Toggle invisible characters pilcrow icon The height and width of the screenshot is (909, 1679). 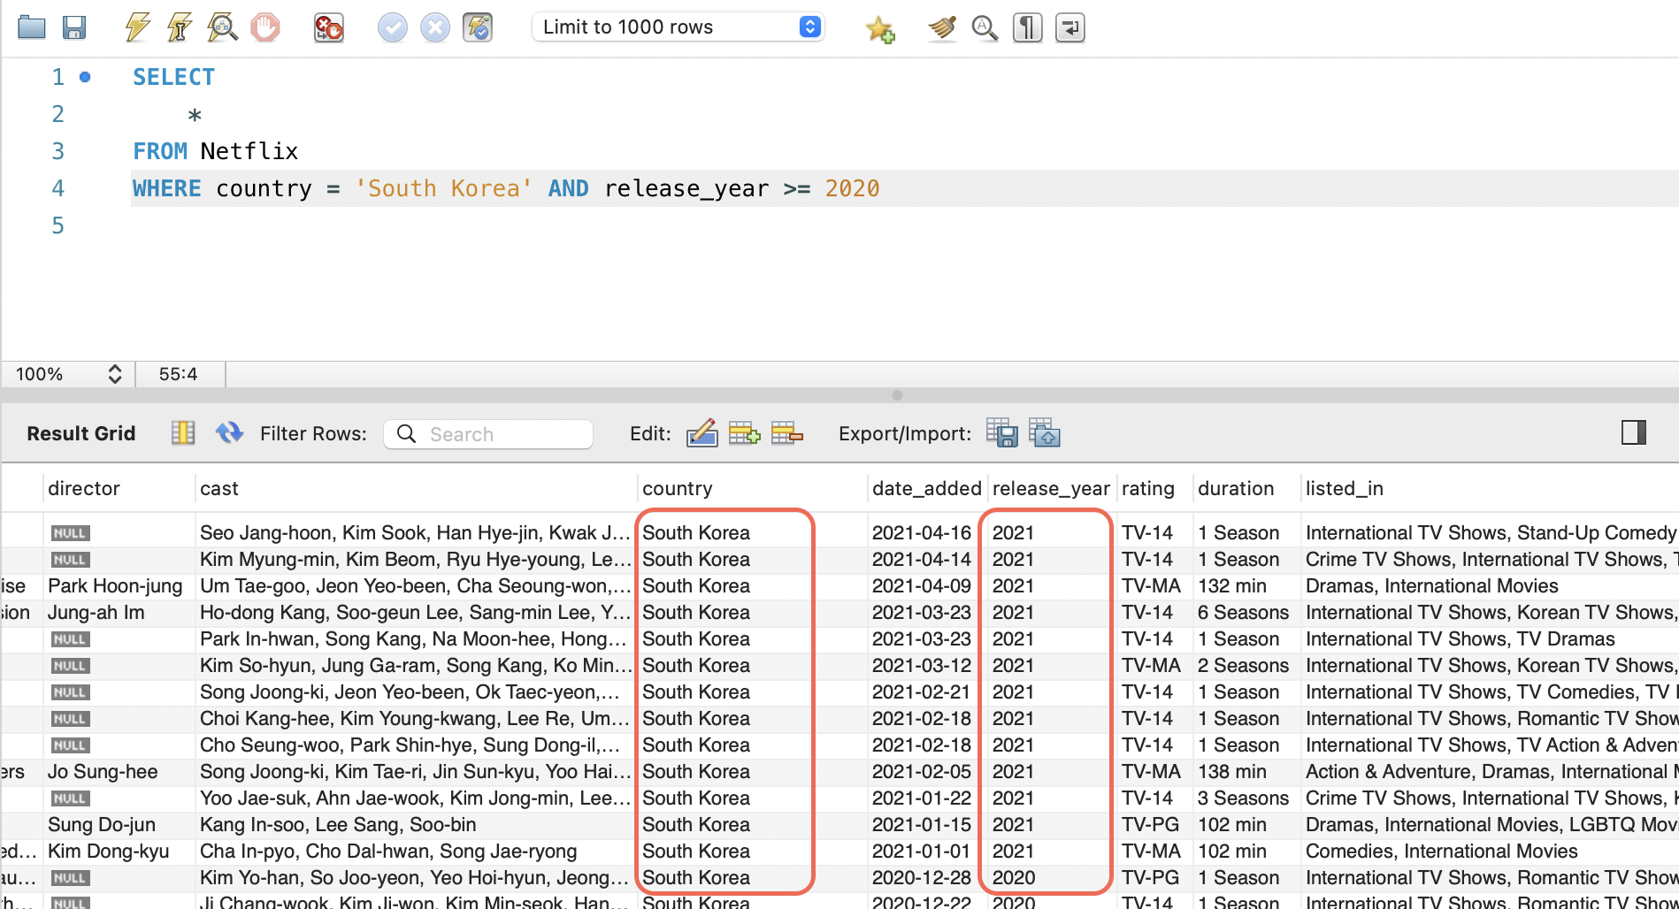1027,28
